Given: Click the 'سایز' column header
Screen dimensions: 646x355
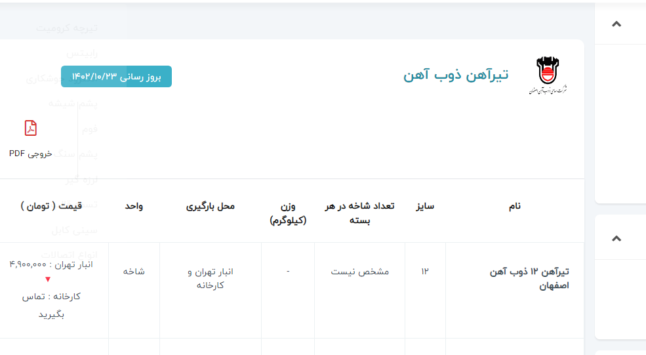Looking at the screenshot, I should (x=425, y=206).
